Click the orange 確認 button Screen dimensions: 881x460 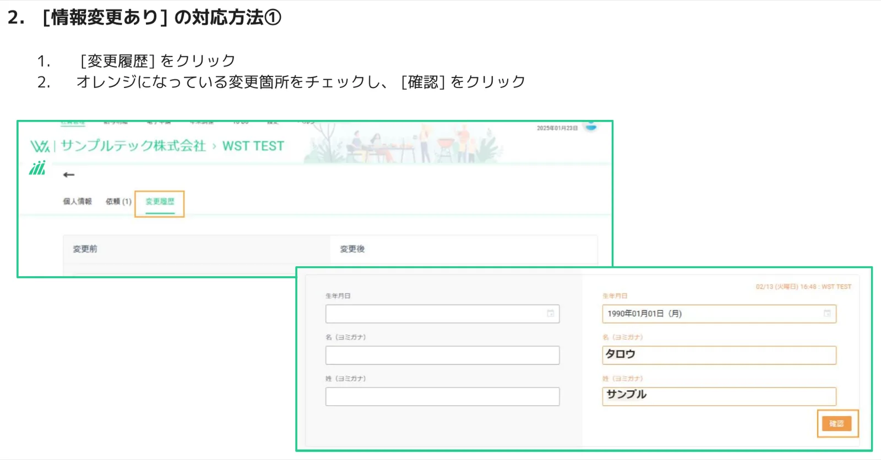836,424
